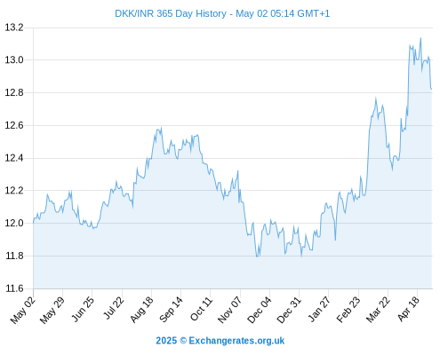Select the Nov 07 x-axis date label
440x355 pixels.
pyautogui.click(x=229, y=310)
